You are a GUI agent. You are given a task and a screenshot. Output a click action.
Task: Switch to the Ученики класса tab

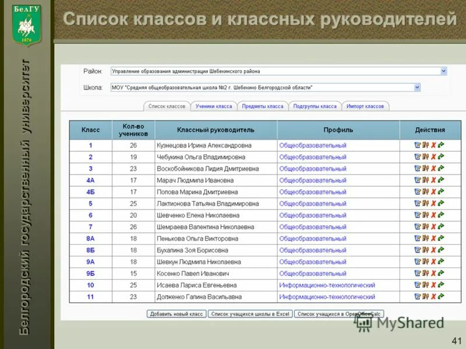point(212,106)
